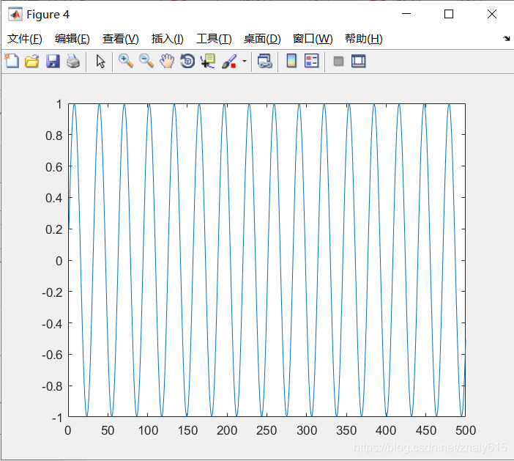Image resolution: width=514 pixels, height=461 pixels.
Task: Select the Brush data tool
Action: 229,62
